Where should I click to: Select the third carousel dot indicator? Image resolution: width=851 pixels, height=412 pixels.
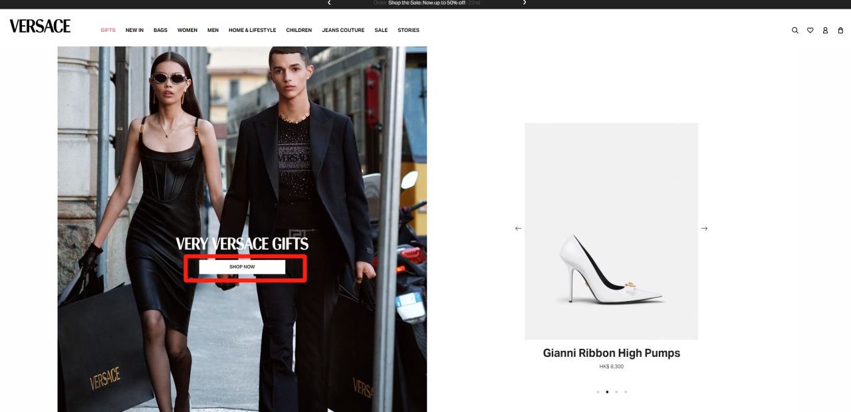[616, 392]
